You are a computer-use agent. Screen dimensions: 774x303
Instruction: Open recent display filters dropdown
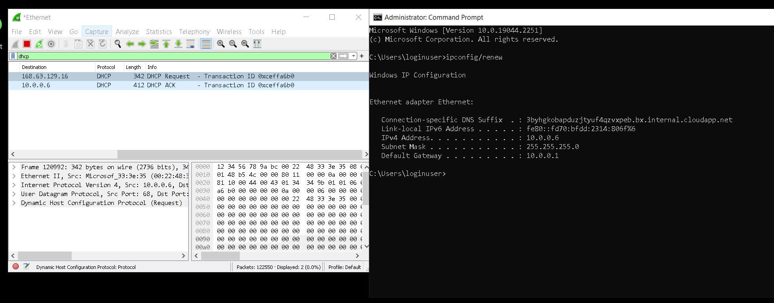[x=354, y=56]
